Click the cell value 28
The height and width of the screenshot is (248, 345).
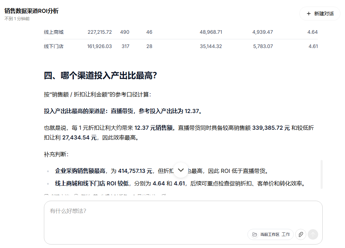[149, 46]
